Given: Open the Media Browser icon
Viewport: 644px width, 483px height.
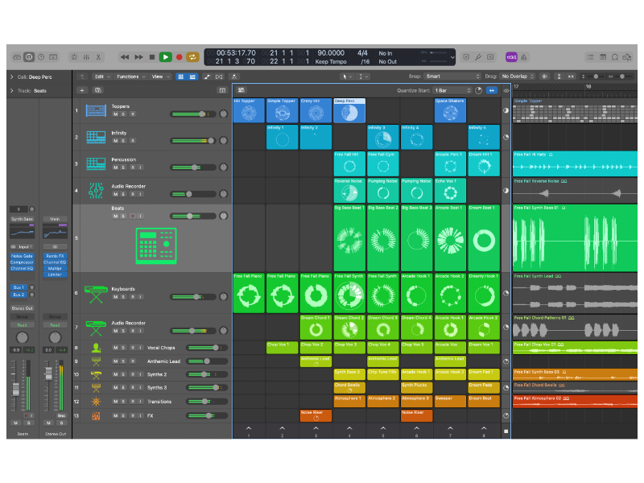Looking at the screenshot, I should click(627, 57).
